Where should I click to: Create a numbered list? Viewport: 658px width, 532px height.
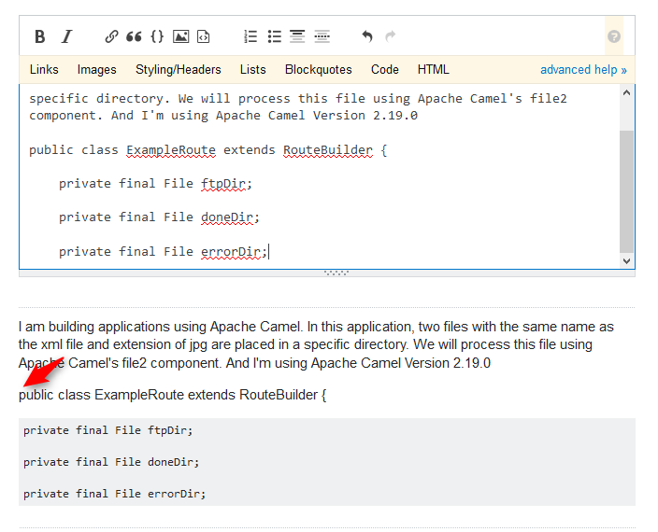tap(250, 36)
